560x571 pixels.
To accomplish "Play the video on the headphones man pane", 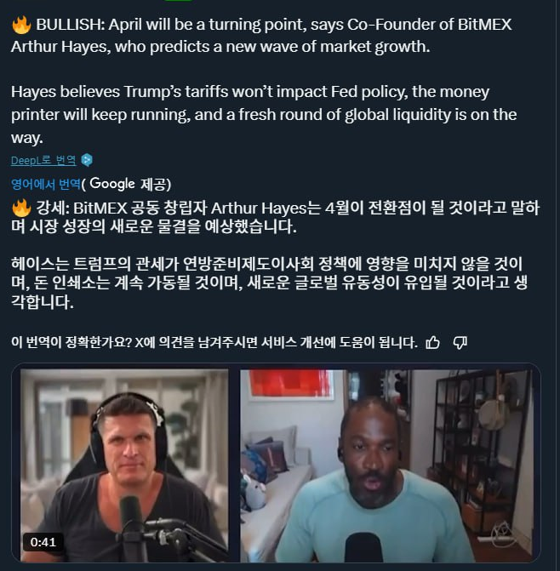I will (124, 465).
